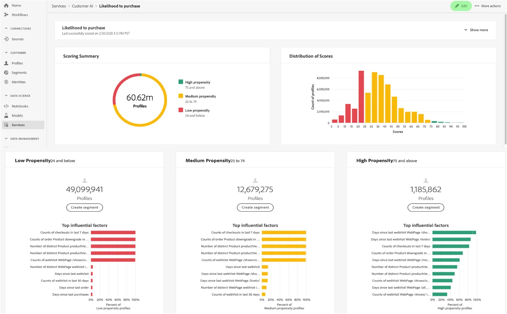Click the three-dot More actions icon
507x314 pixels.
(x=477, y=6)
